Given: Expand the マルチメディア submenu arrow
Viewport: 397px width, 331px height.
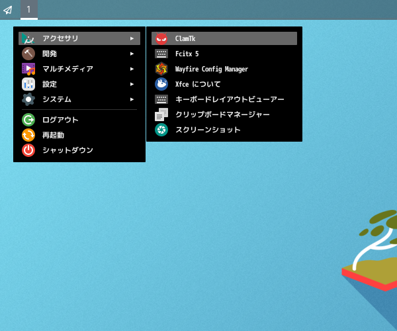Looking at the screenshot, I should (132, 69).
